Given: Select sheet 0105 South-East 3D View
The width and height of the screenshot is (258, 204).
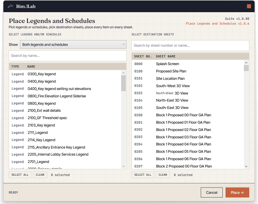Looking at the screenshot, I should coord(188,108).
